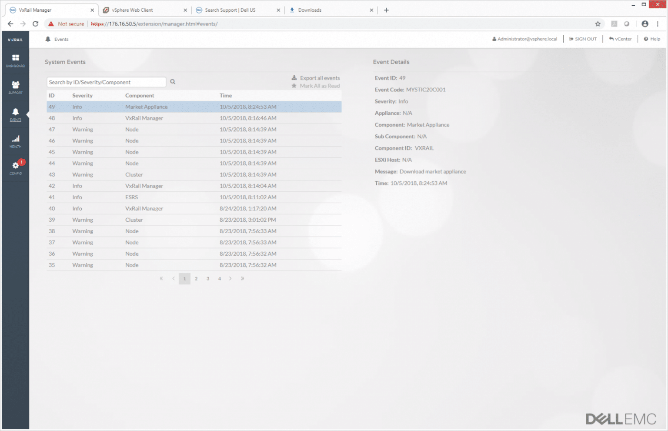Click the Export all events download icon
The width and height of the screenshot is (668, 431).
294,78
